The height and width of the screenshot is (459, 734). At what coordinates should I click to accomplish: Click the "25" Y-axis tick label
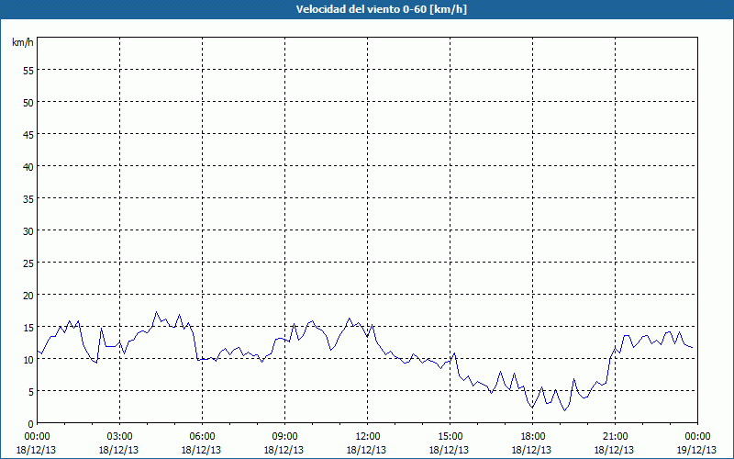click(x=28, y=263)
